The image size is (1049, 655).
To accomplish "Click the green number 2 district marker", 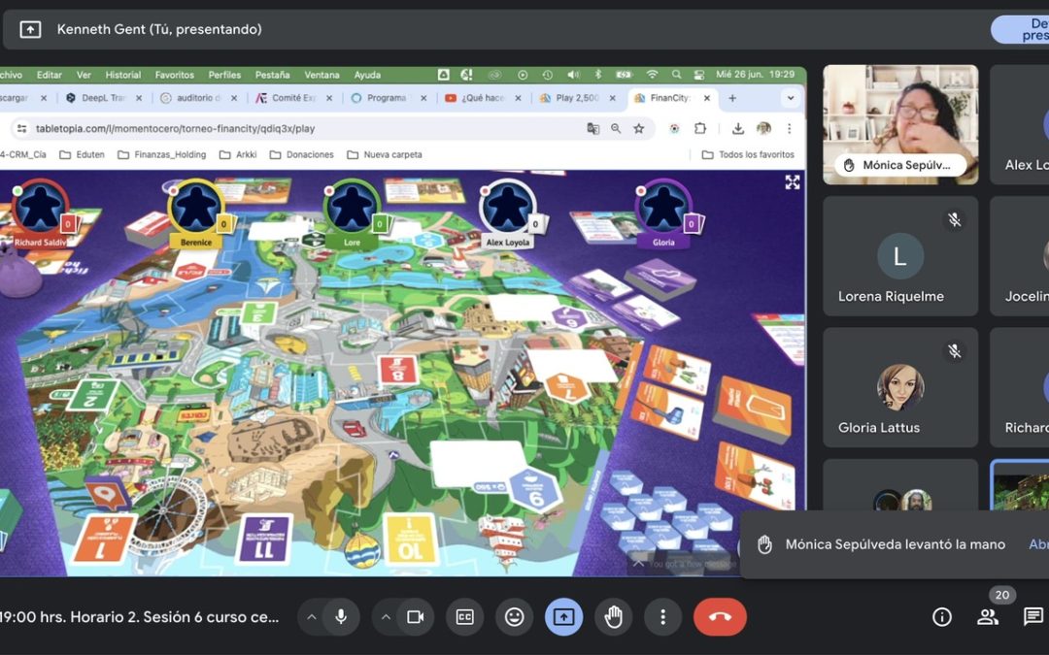I will point(92,395).
